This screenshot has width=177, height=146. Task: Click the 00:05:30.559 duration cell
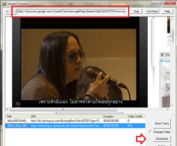tap(111, 125)
